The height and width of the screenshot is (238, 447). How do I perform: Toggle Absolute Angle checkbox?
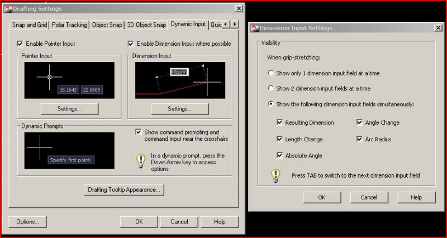280,155
